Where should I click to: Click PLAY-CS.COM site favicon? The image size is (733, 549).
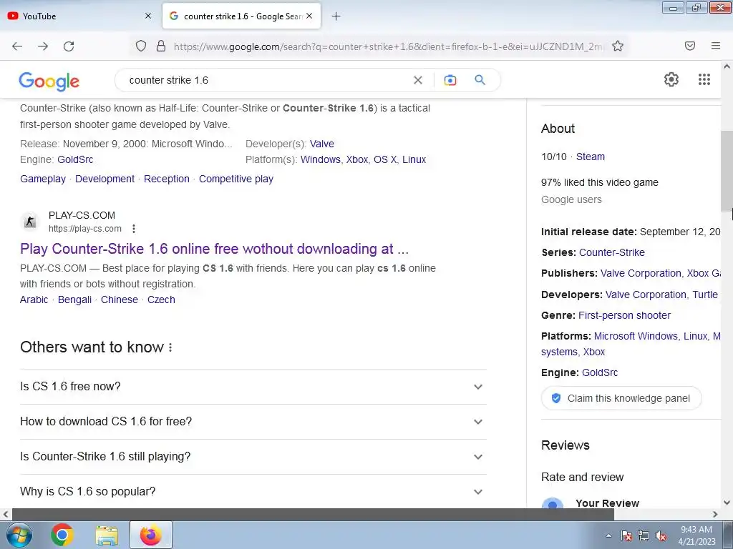coord(30,222)
